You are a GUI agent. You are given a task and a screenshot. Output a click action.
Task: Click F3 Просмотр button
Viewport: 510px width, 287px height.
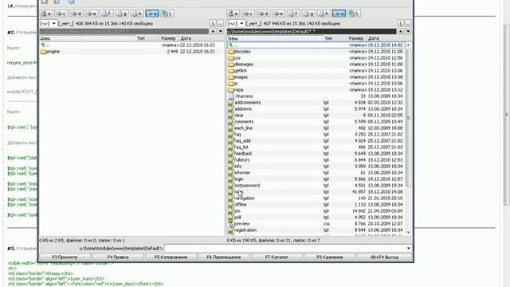click(65, 257)
